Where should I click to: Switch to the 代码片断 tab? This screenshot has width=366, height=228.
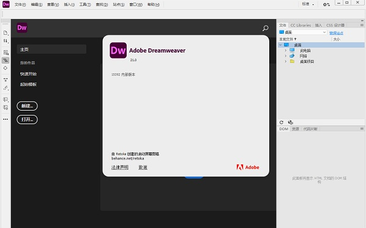310,129
